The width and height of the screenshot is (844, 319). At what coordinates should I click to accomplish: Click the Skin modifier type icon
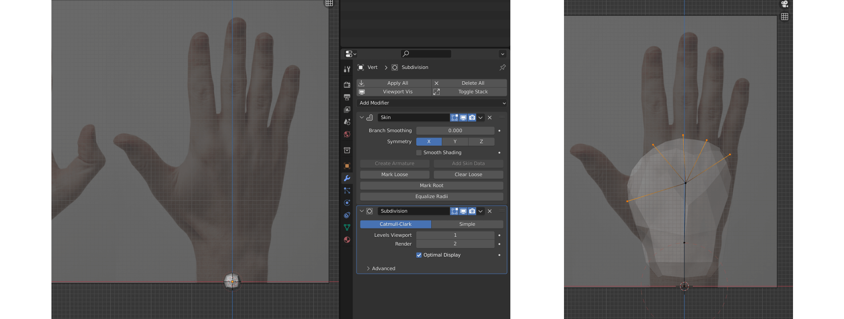click(370, 117)
